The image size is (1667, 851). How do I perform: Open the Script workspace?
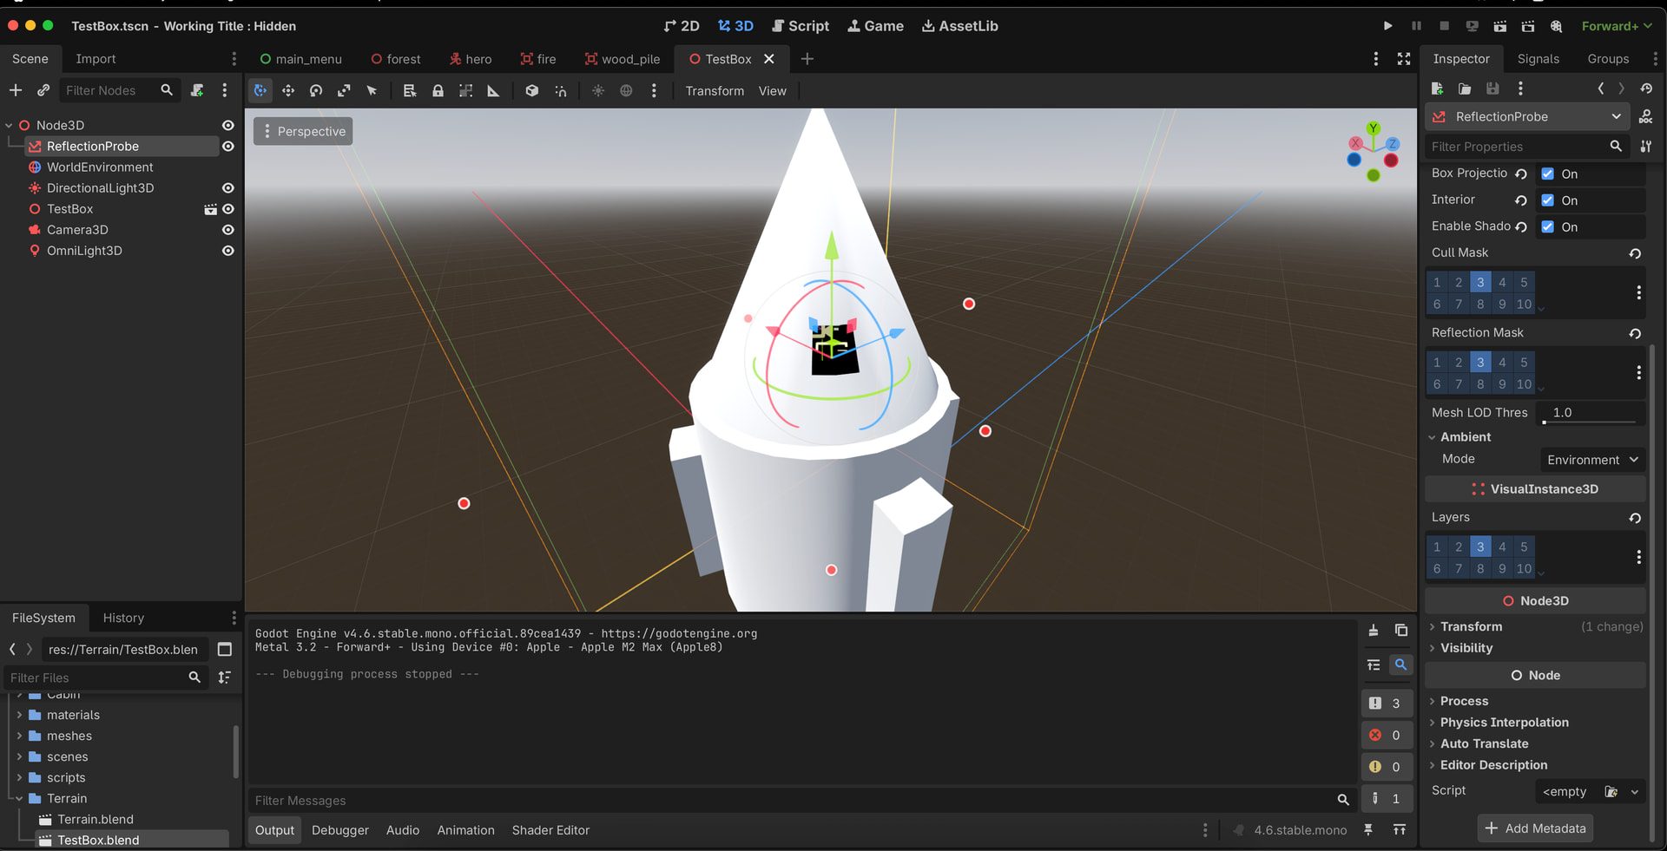(801, 26)
